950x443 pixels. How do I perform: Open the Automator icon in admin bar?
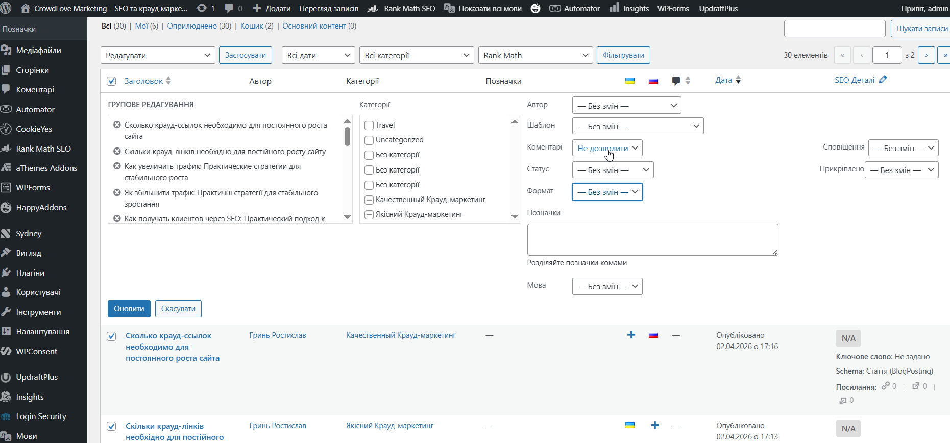click(x=555, y=8)
